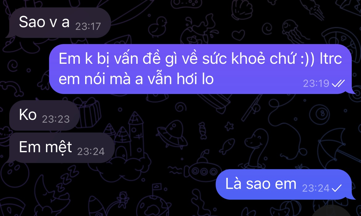Click the 23:17 timestamp
The image size is (361, 216).
point(88,26)
